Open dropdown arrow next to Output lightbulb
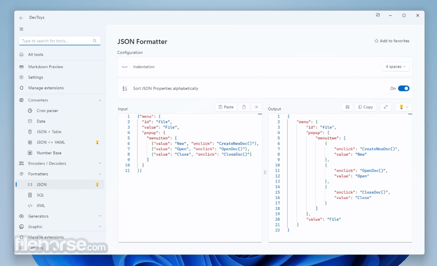The height and width of the screenshot is (266, 437). click(x=407, y=107)
